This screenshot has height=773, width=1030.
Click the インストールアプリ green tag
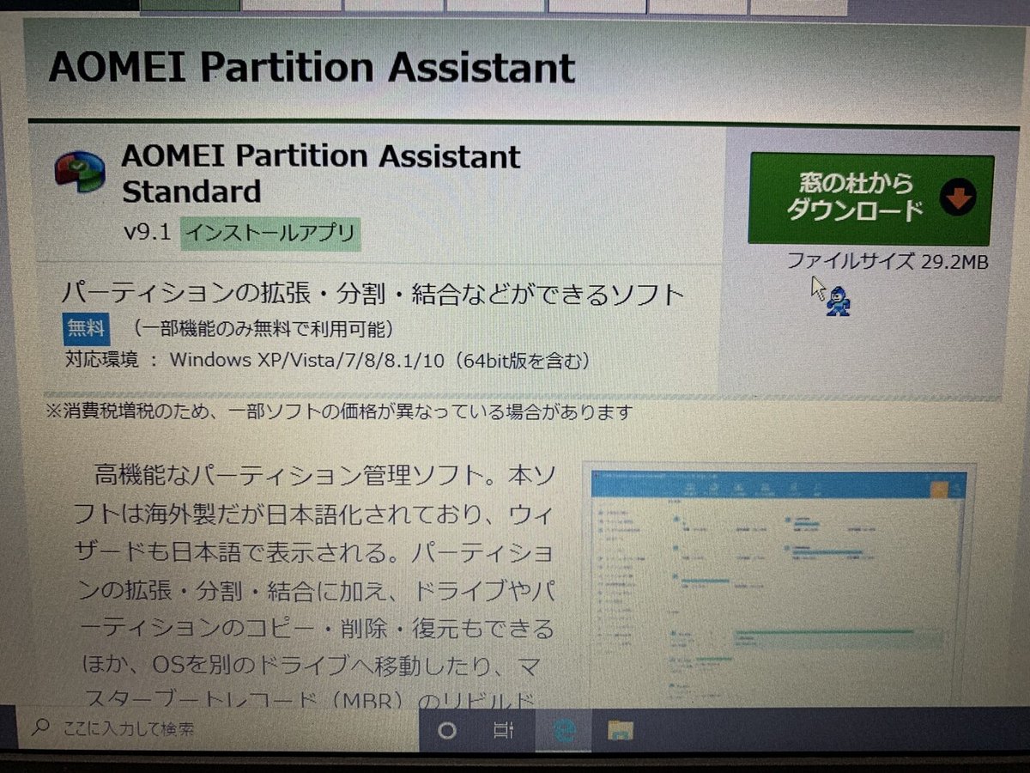tap(270, 233)
